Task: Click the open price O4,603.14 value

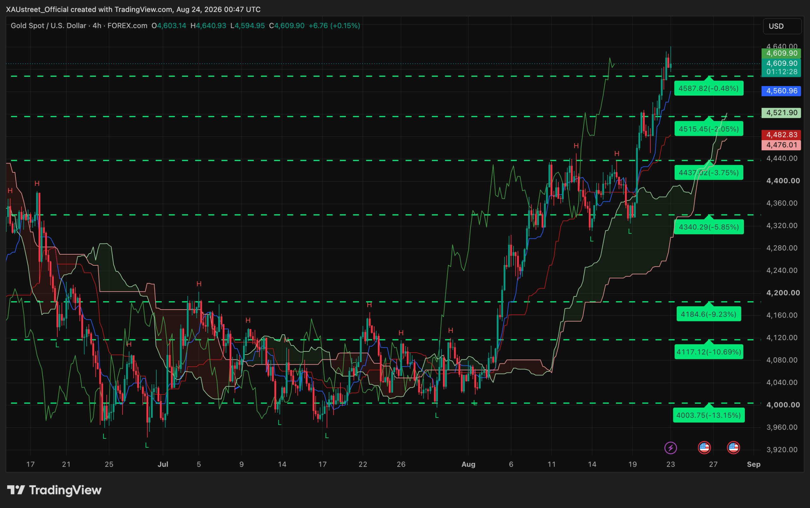Action: point(169,26)
